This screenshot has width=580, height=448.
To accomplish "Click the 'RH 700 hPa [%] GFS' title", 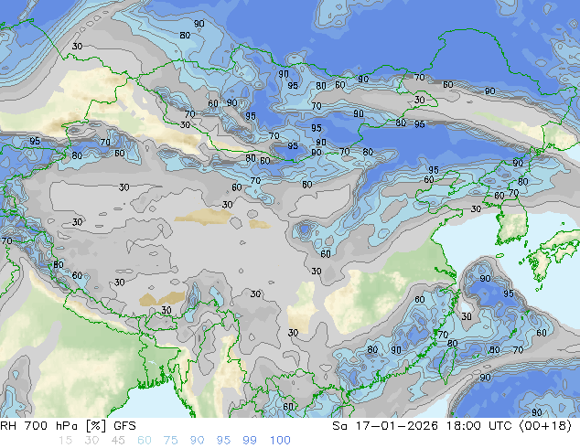I will pyautogui.click(x=68, y=426).
